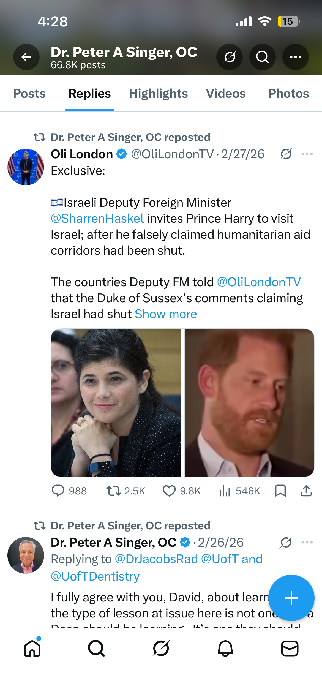Switch to the Highlights tab
The width and height of the screenshot is (322, 697).
[x=159, y=94]
